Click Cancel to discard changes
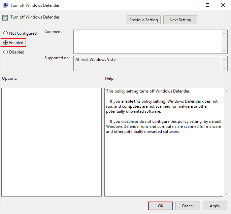Image resolution: width=231 pixels, height=214 pixels. coord(188,206)
